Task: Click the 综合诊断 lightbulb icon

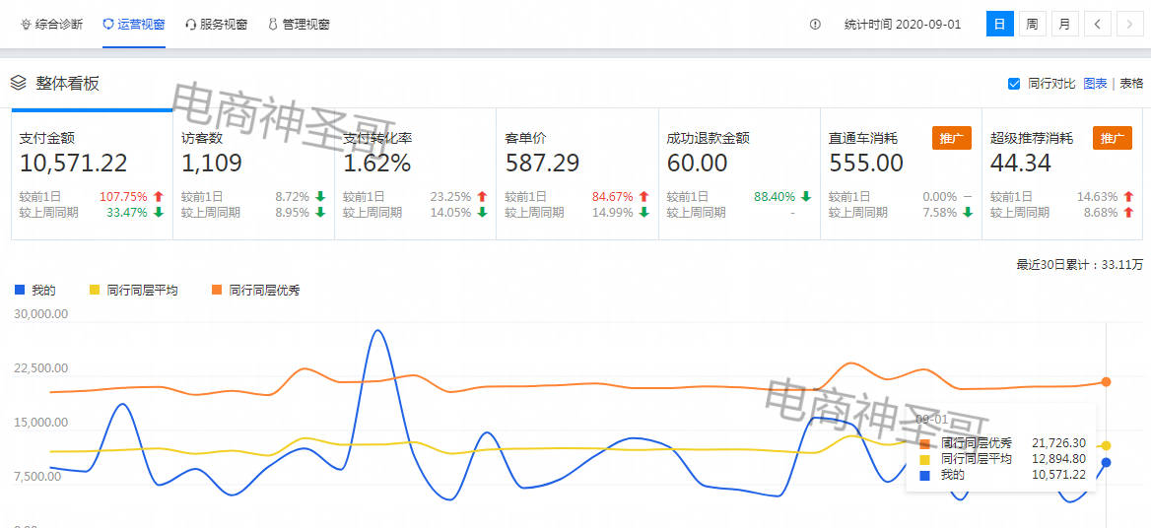Action: 26,25
